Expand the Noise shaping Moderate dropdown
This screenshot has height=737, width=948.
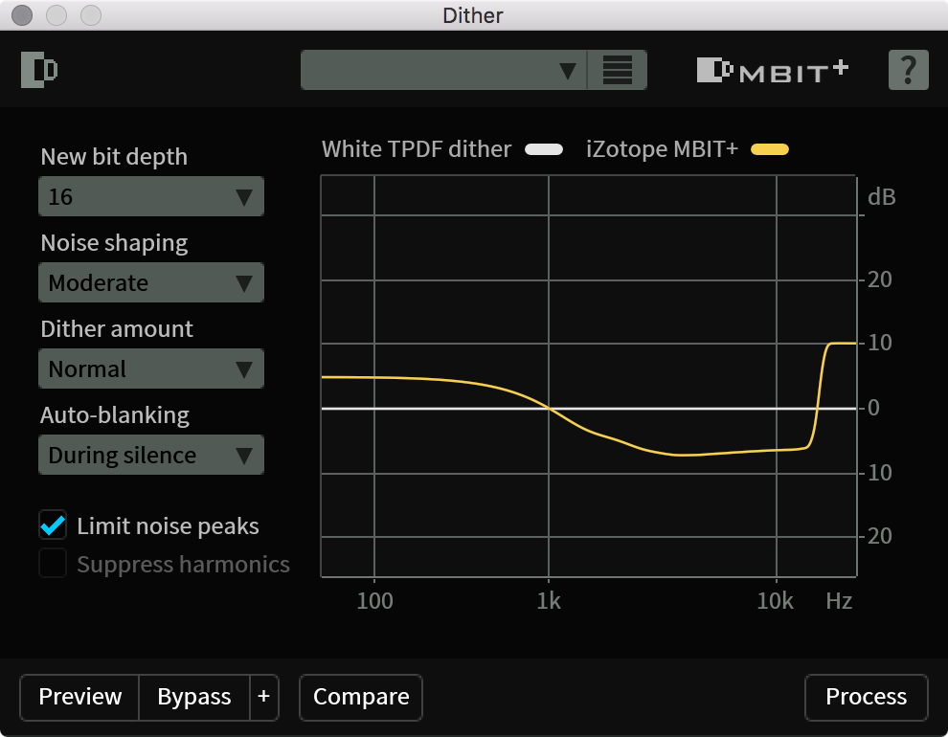[151, 282]
